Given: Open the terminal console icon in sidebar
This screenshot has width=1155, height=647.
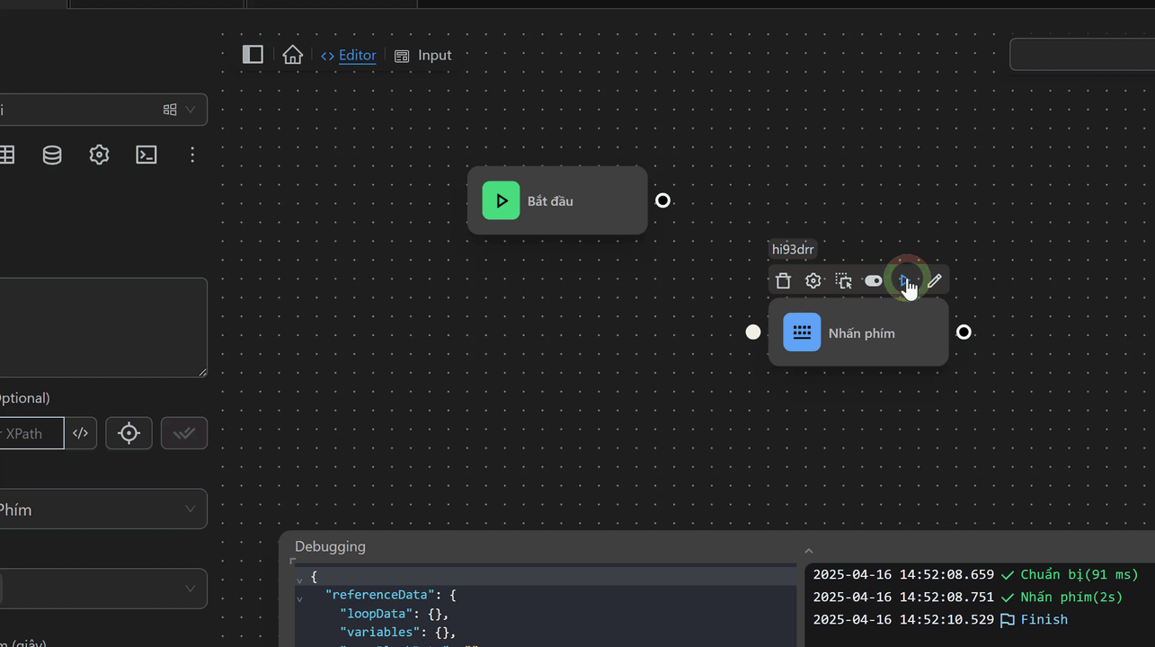Looking at the screenshot, I should click(x=147, y=155).
